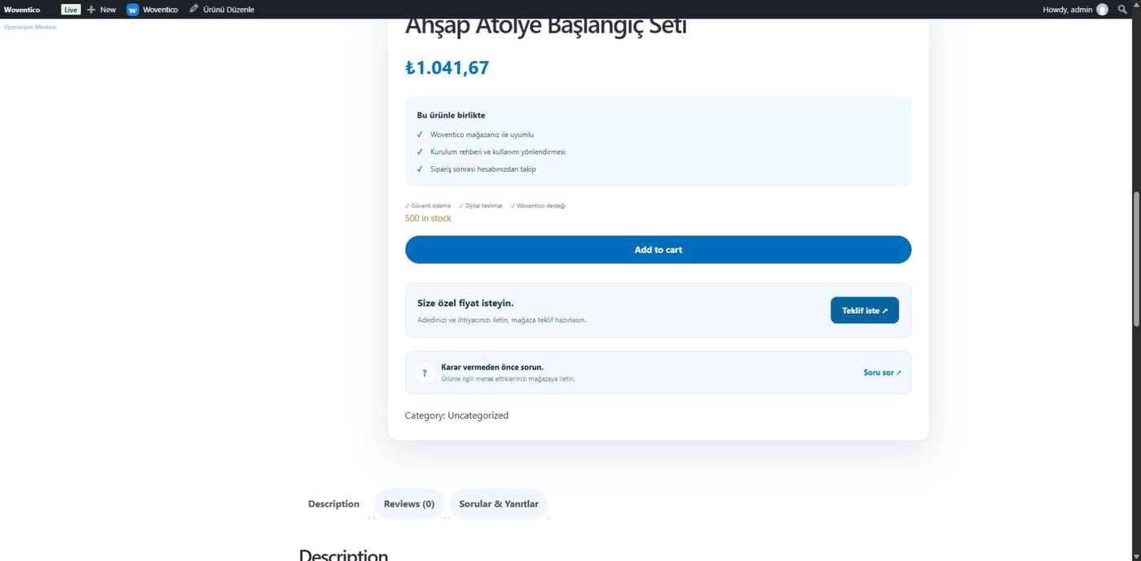Switch to the Description tab
The image size is (1141, 561).
point(333,504)
